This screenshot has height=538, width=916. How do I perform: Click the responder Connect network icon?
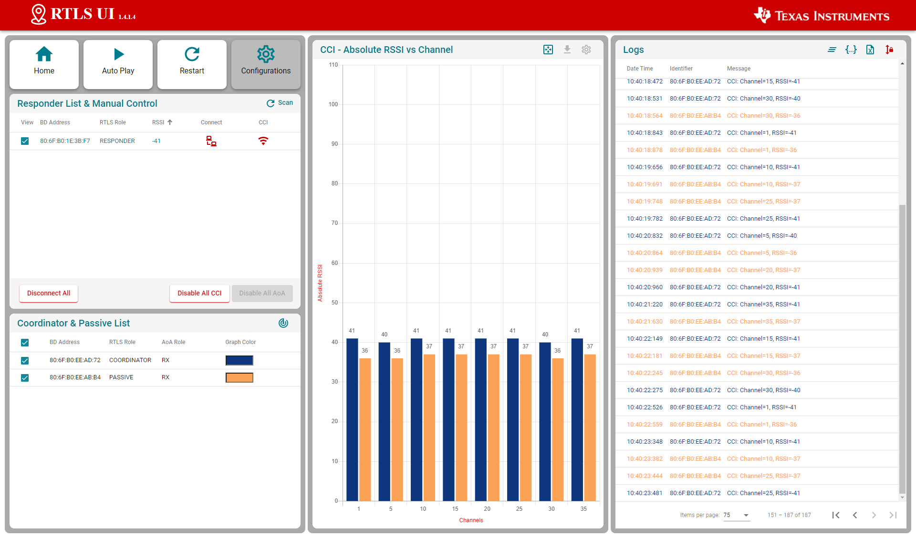click(x=211, y=141)
